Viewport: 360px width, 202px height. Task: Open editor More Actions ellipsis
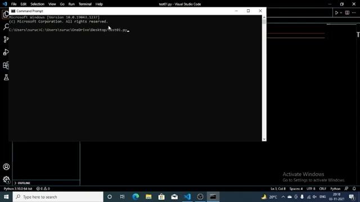click(x=354, y=13)
